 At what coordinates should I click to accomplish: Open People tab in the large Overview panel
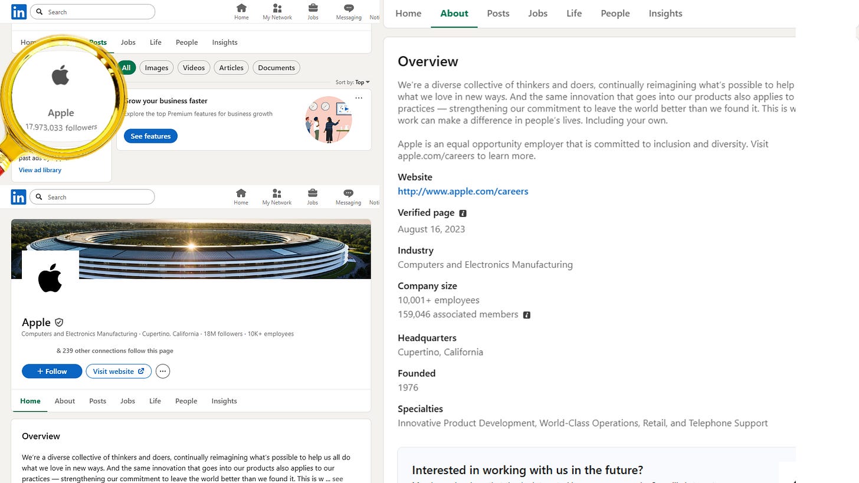(615, 14)
